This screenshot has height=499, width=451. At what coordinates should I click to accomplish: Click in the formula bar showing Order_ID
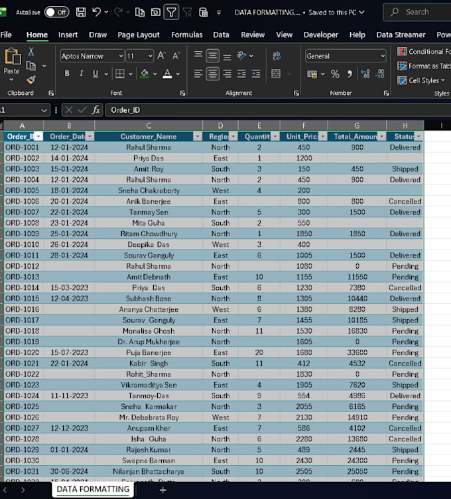pyautogui.click(x=278, y=110)
